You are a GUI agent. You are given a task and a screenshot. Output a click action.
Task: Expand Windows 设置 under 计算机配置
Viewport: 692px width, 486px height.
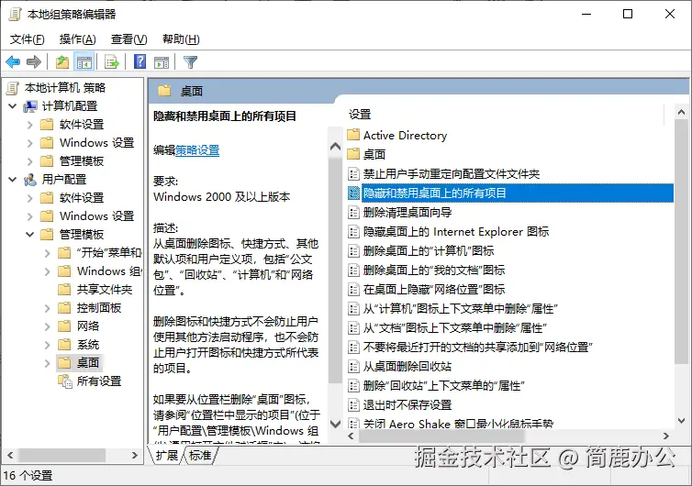point(30,143)
